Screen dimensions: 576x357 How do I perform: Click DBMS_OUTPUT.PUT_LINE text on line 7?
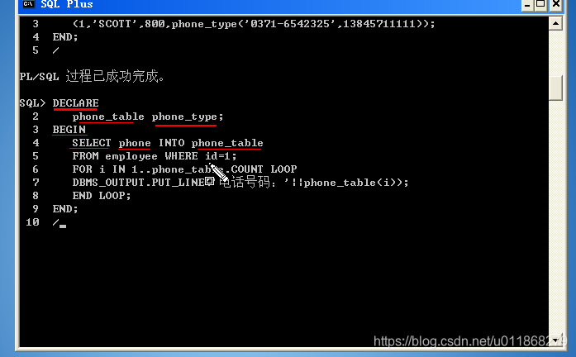tap(139, 183)
